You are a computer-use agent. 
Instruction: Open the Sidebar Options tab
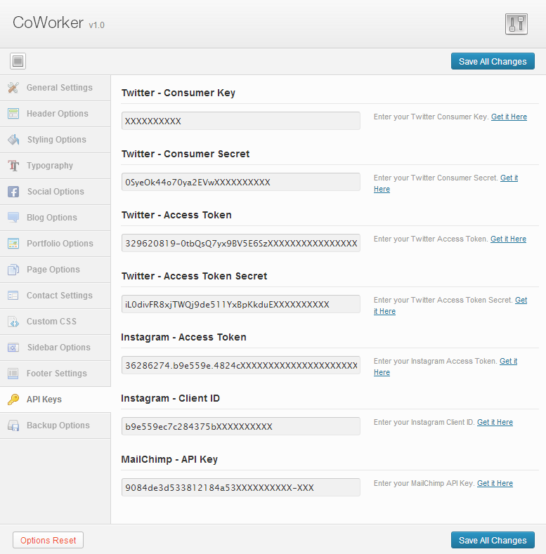56,348
